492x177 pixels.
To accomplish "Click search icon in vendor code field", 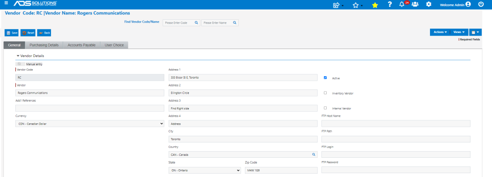I will point(197,23).
